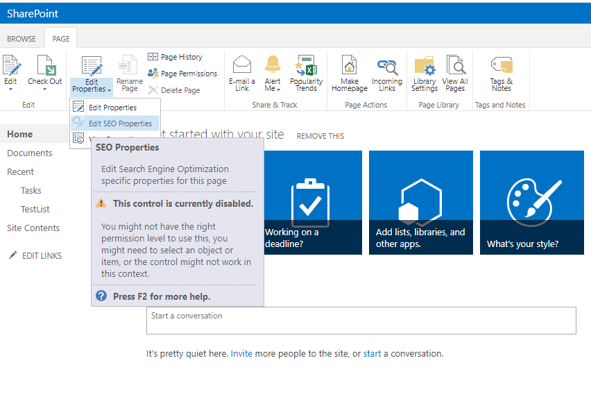This screenshot has width=591, height=399.
Task: Expand the Alert Me dropdown arrow
Action: (279, 90)
